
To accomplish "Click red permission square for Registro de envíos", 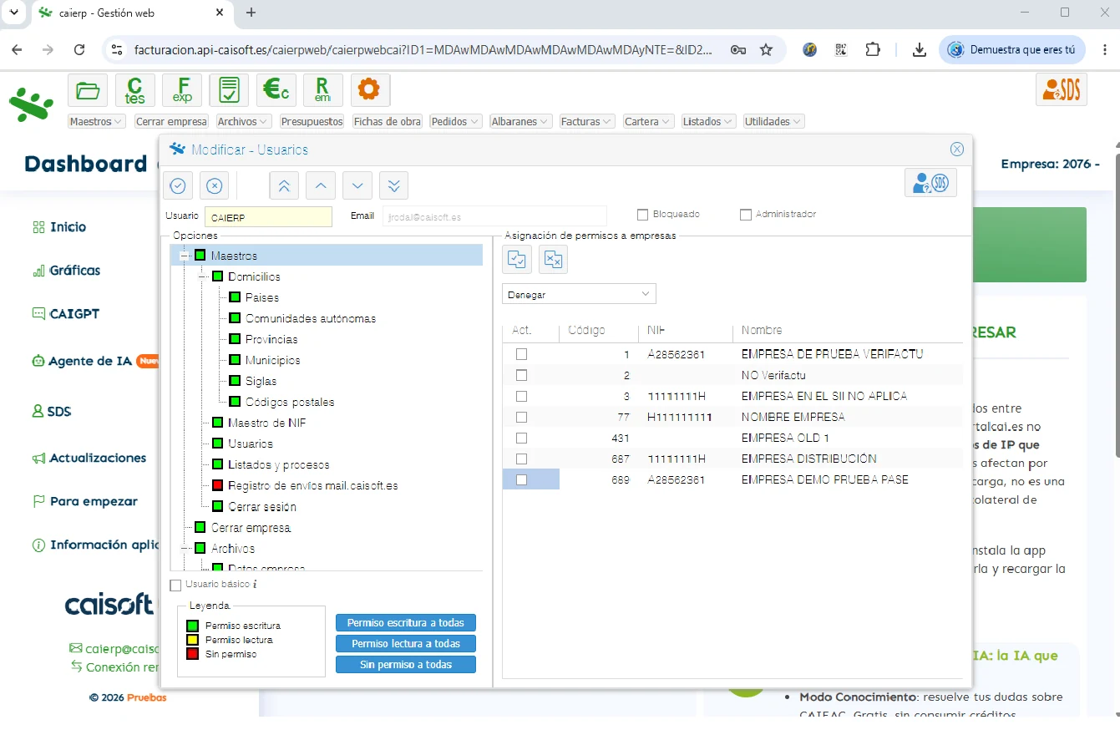I will point(217,485).
